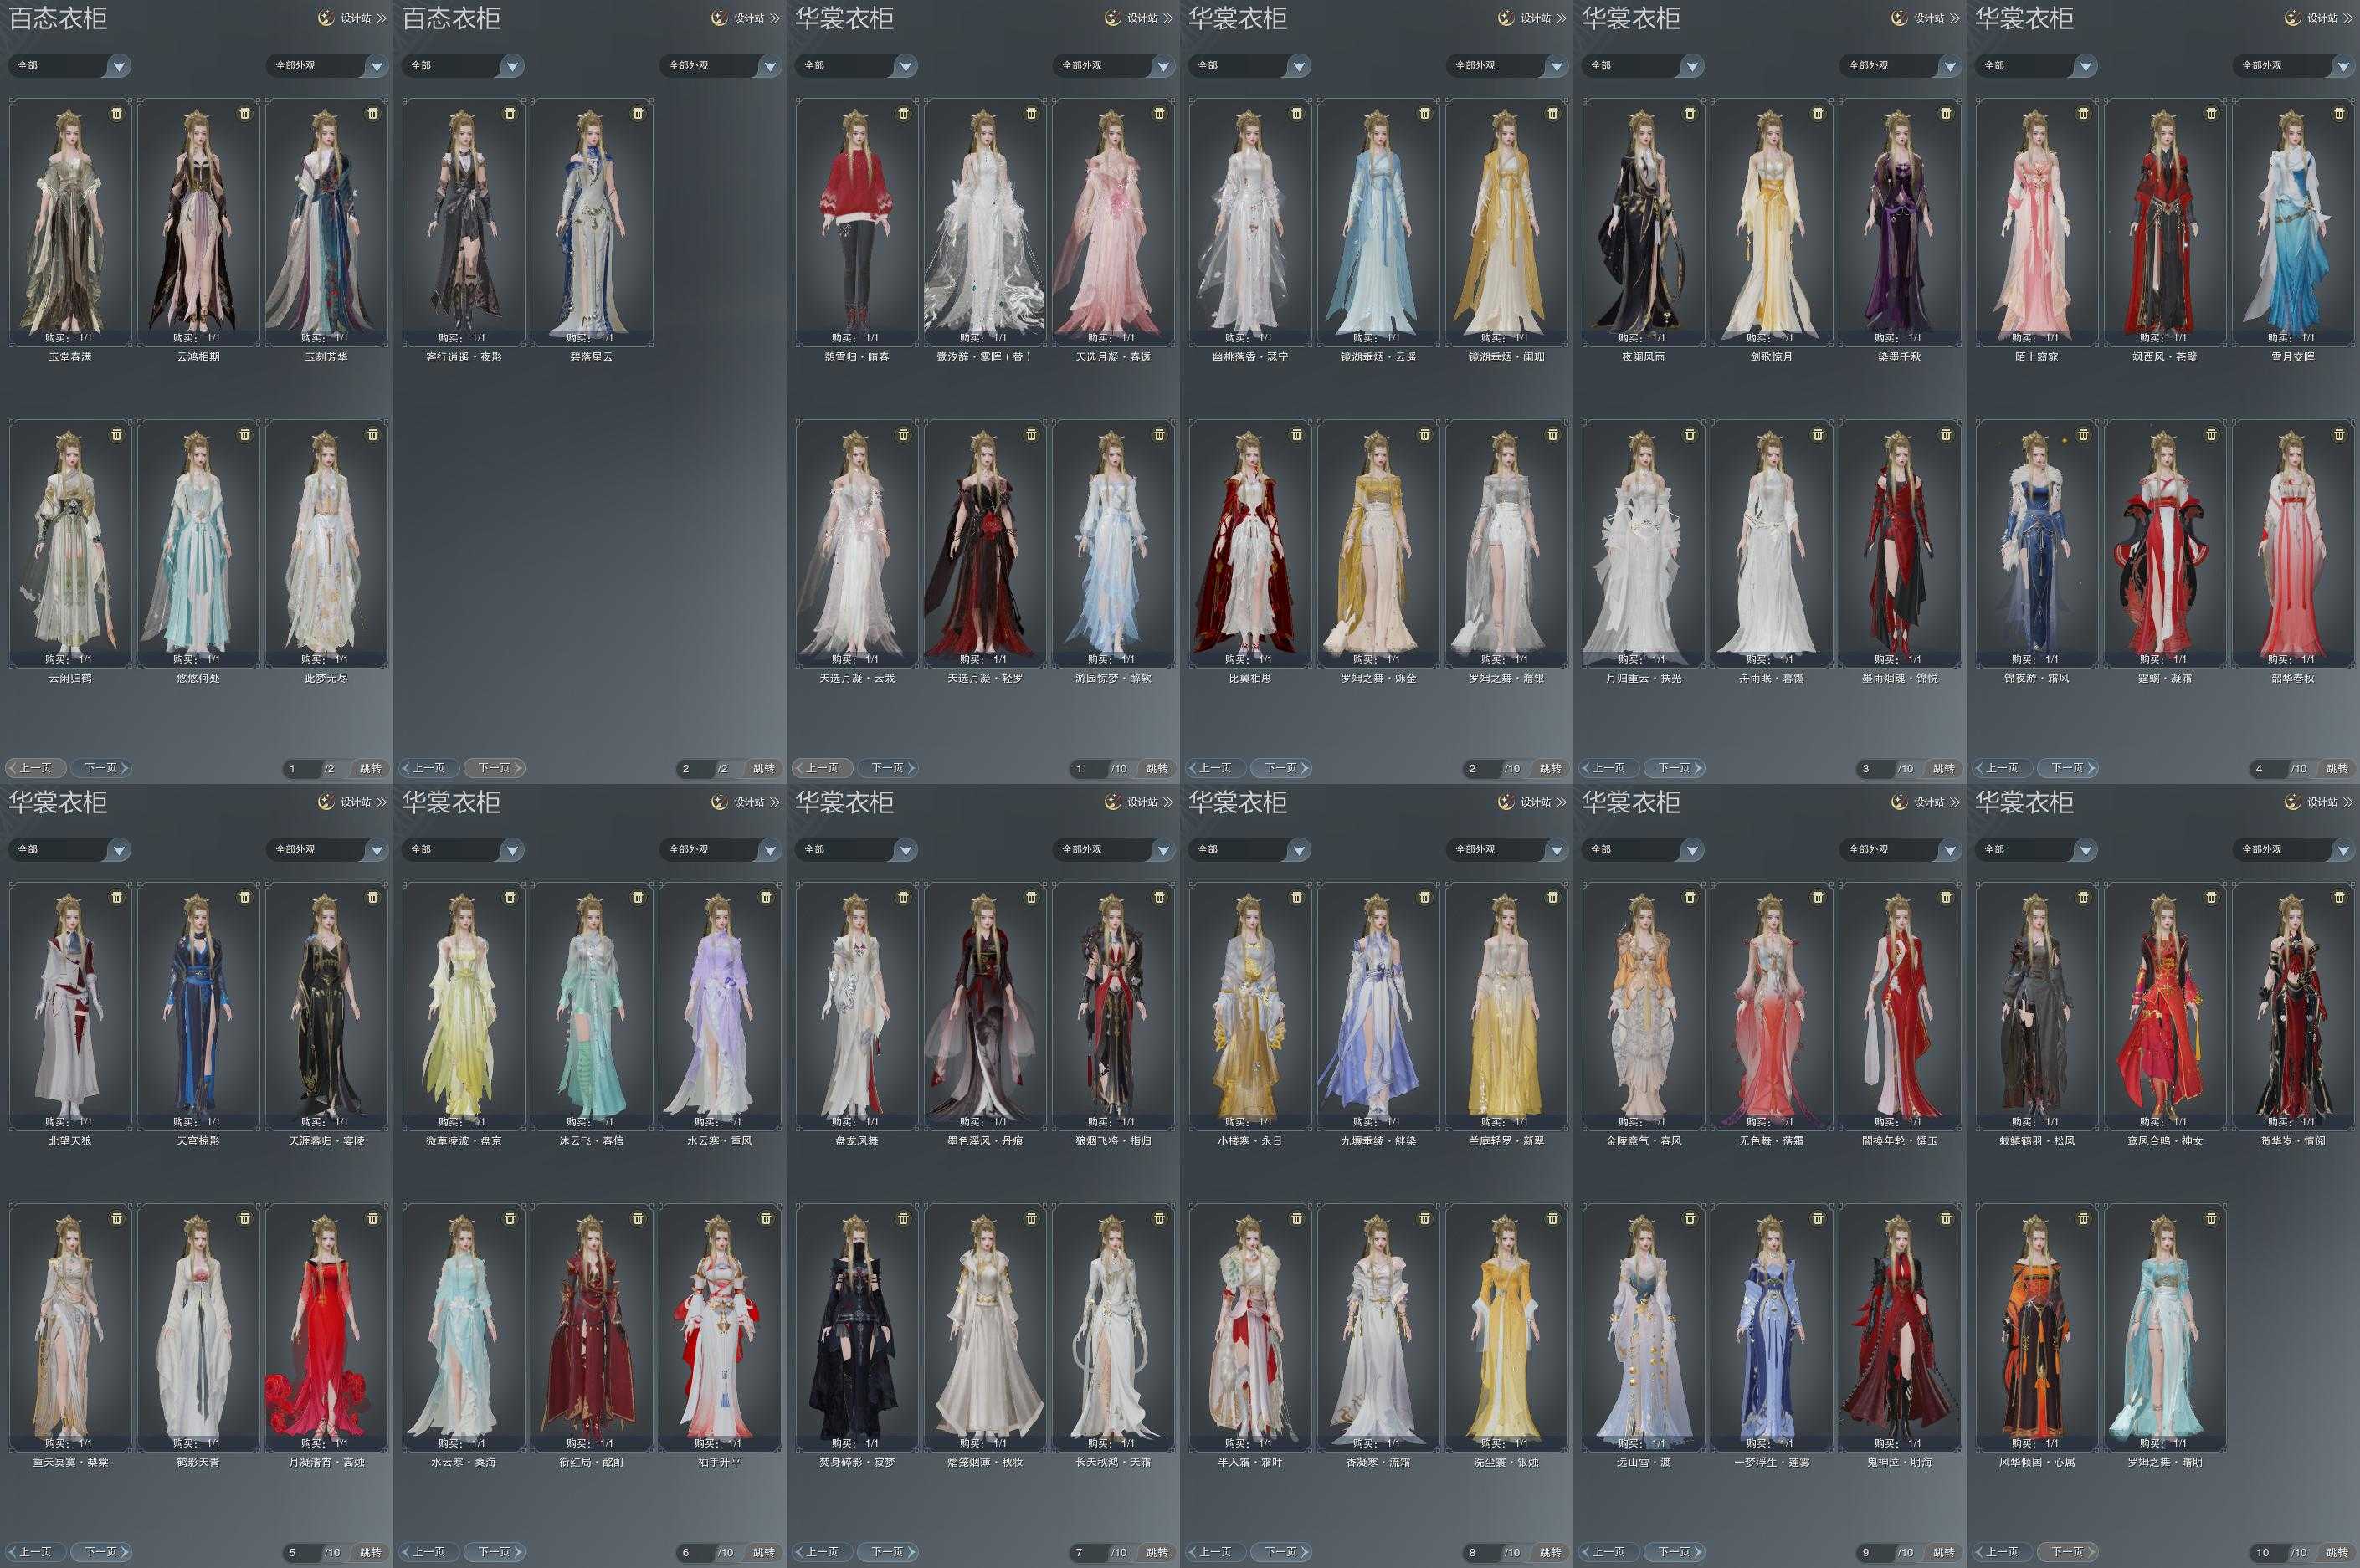Click trash icon on 袖手升平 card

(x=766, y=1219)
